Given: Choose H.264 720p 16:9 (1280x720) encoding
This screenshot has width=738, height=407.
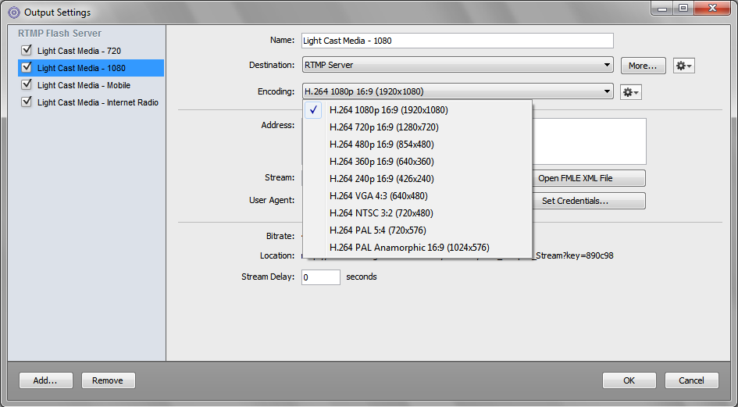Looking at the screenshot, I should pyautogui.click(x=383, y=127).
